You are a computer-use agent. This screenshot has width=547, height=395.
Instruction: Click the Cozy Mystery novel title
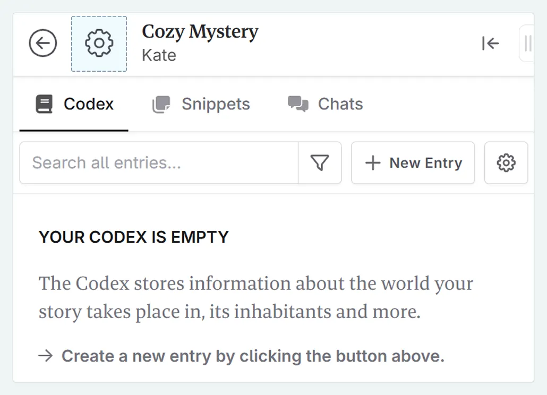(x=200, y=32)
